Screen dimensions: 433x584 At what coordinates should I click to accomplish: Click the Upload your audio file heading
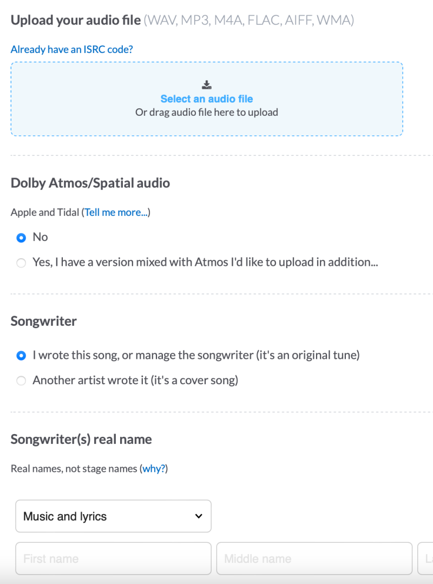[76, 21]
